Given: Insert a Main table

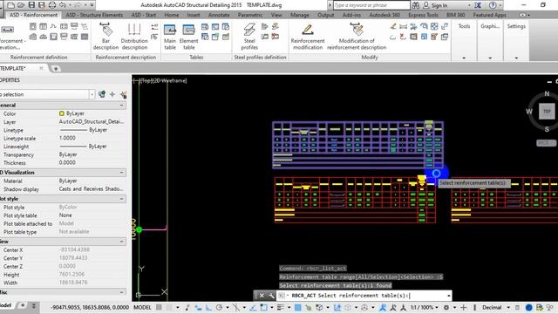Looking at the screenshot, I should click(x=170, y=37).
